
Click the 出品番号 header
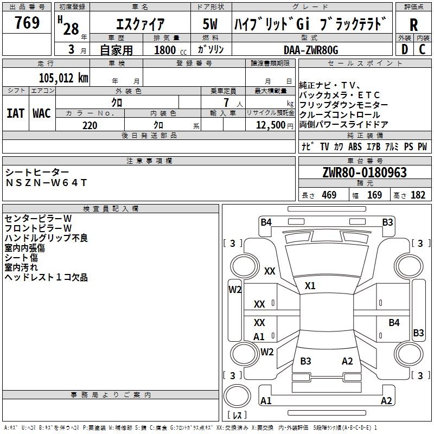27,7
